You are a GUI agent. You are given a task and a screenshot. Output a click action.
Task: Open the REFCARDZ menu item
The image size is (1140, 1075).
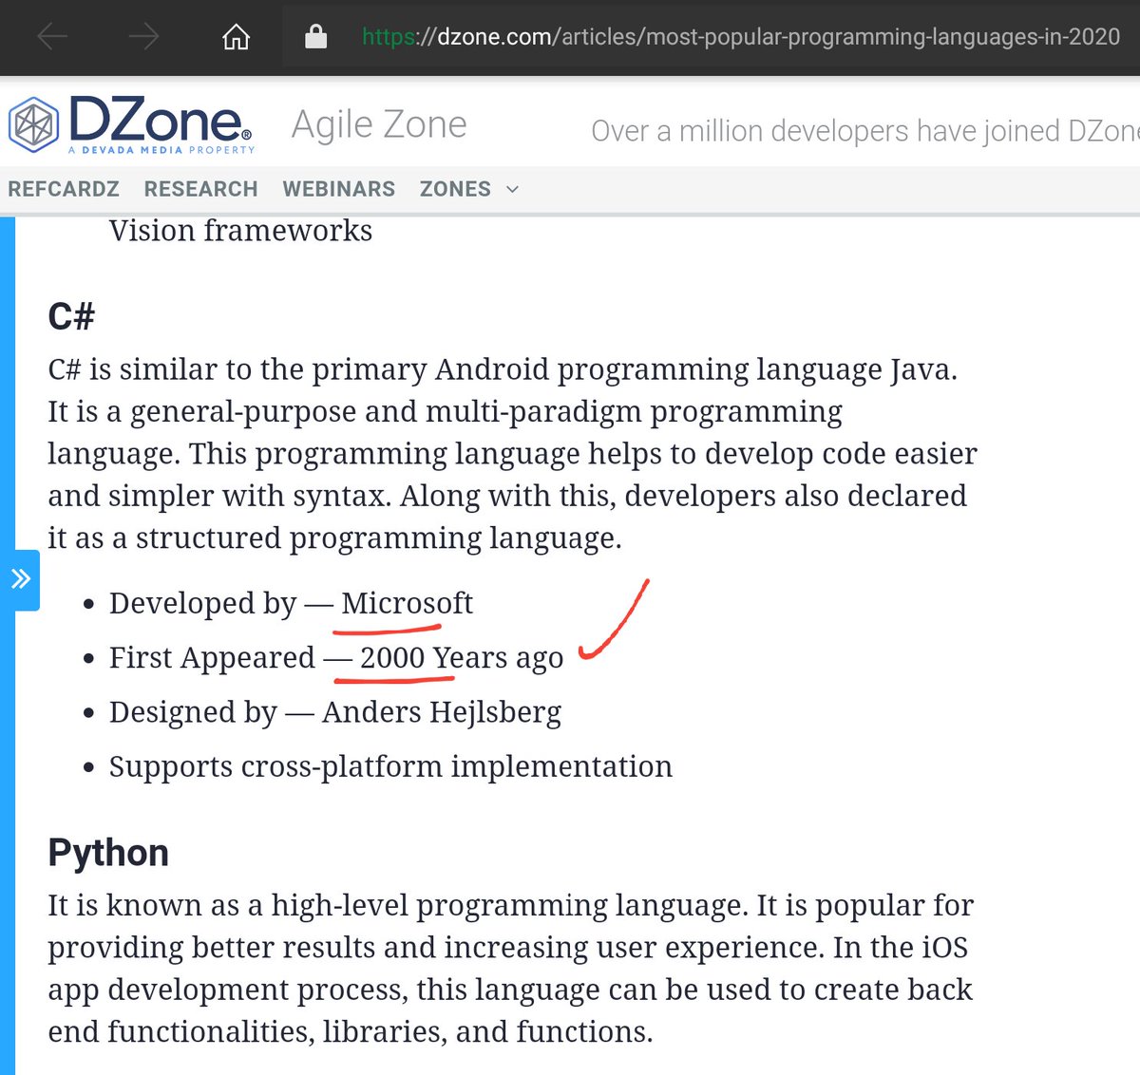(64, 189)
